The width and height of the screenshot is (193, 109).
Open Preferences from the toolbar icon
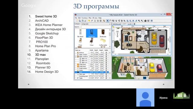pyautogui.click(x=86, y=21)
